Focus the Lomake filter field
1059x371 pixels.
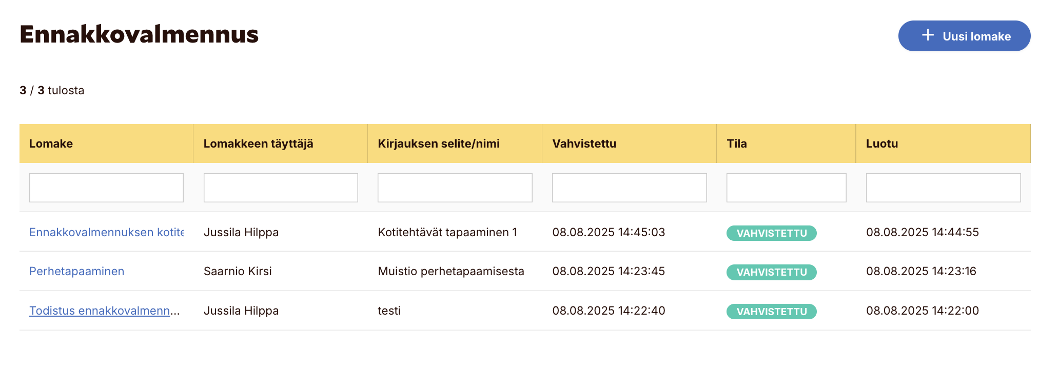click(x=106, y=188)
